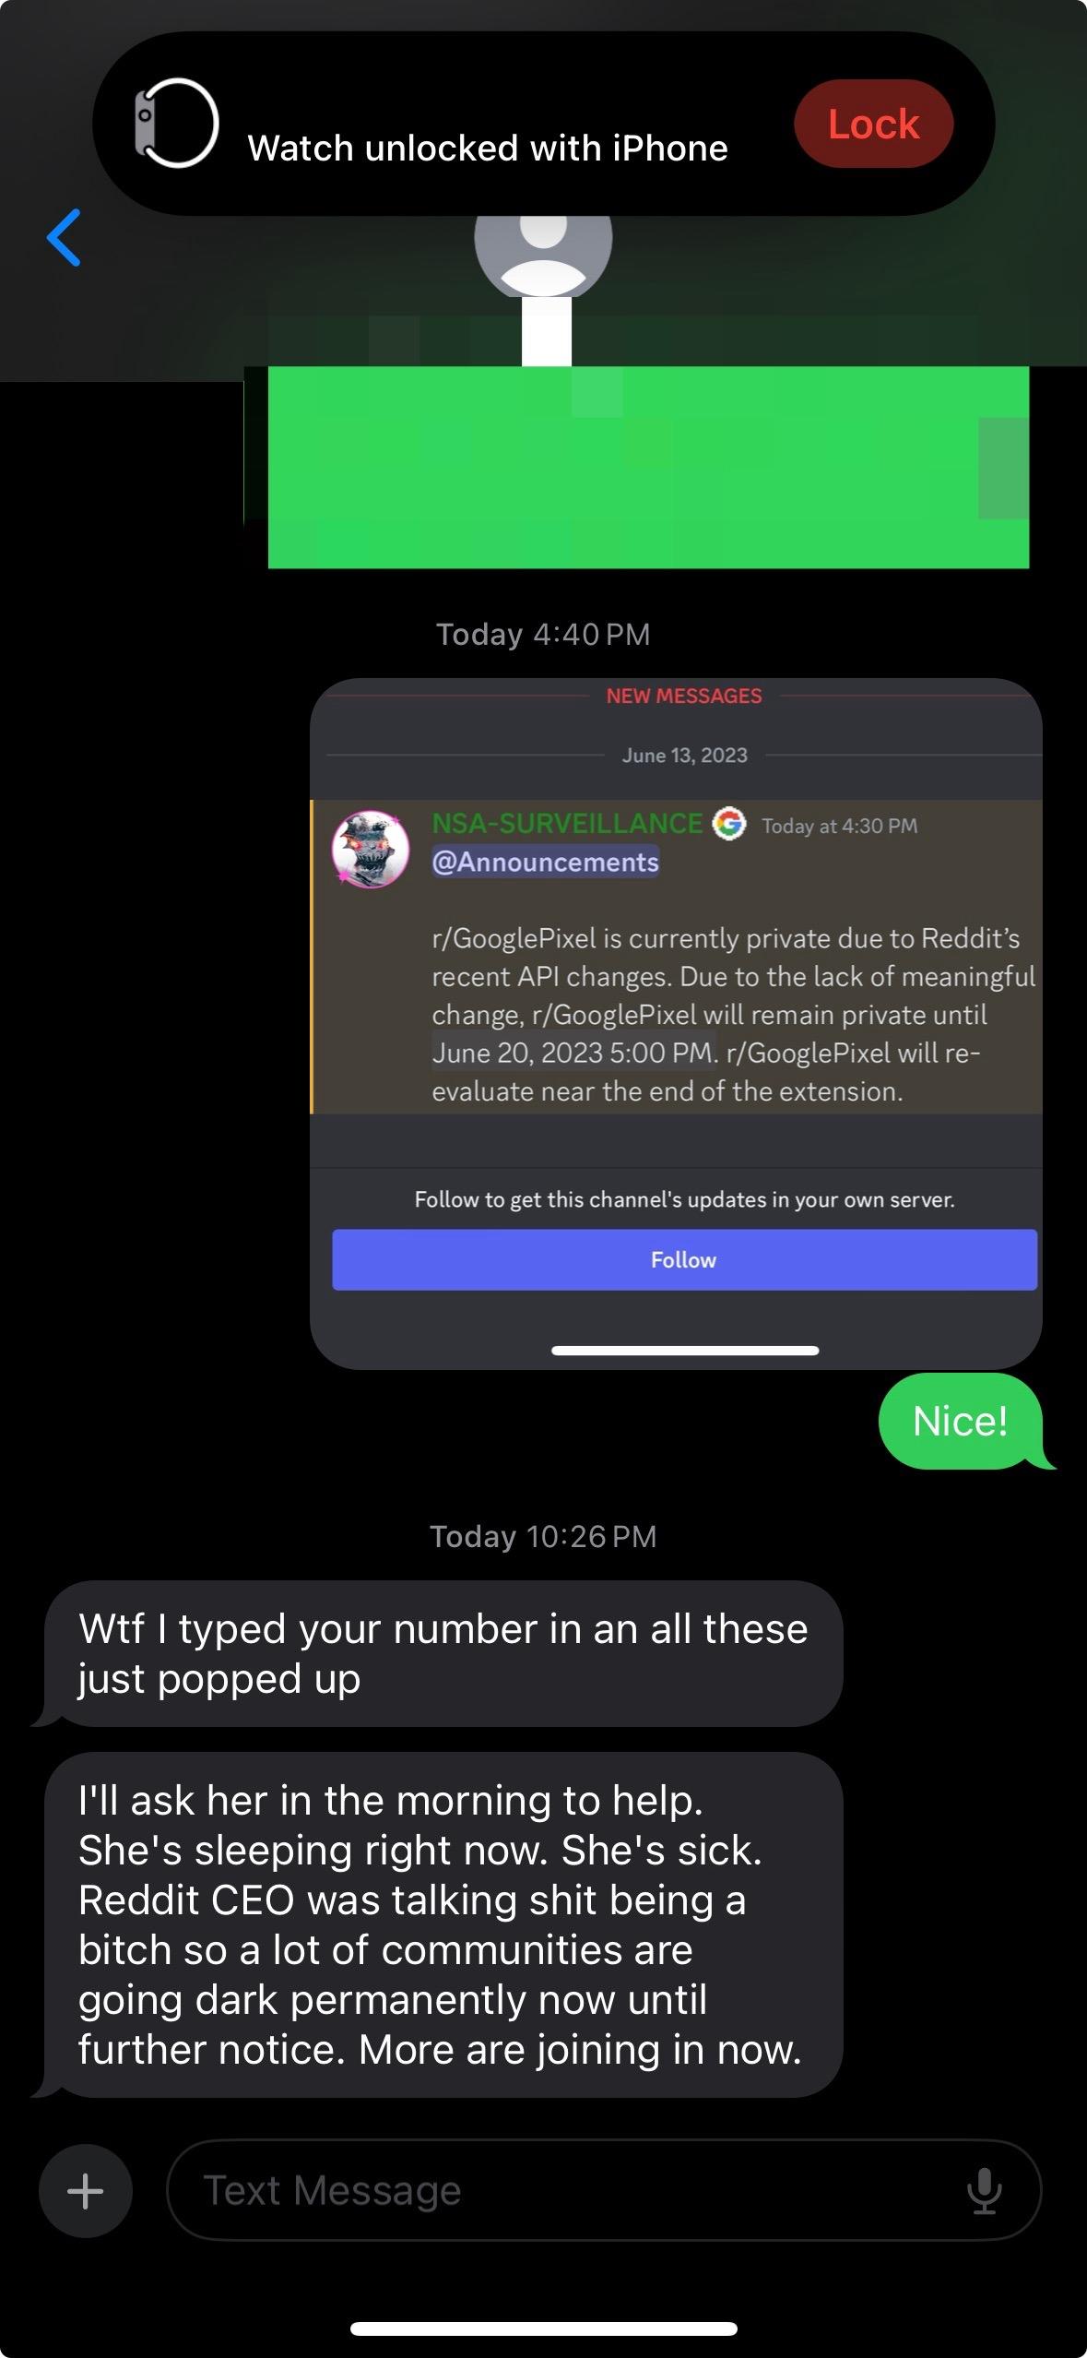Image resolution: width=1087 pixels, height=2358 pixels.
Task: Tap the NSA-SURVEILLANCE username
Action: (567, 823)
